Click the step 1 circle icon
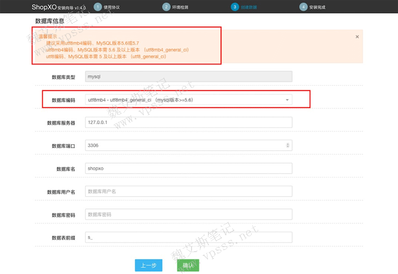The height and width of the screenshot is (274, 398). pos(98,7)
